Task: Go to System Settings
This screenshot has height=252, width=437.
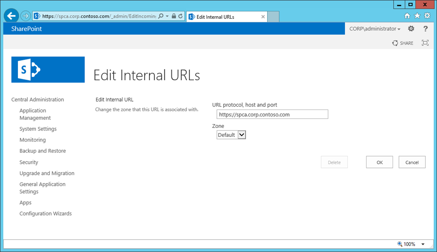Action: [38, 129]
